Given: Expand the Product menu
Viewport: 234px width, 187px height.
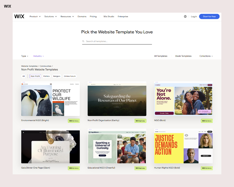Looking at the screenshot, I should 35,16.
